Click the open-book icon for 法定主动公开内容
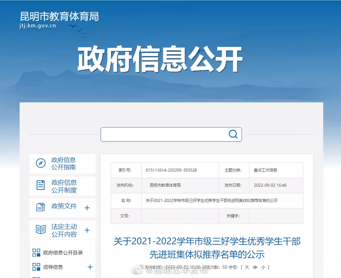341x278 pixels. 40,229
